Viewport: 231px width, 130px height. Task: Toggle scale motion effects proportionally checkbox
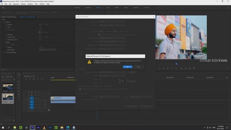(x=99, y=35)
